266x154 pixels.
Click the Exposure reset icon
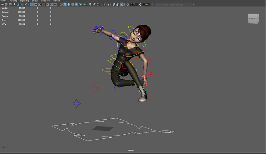click(x=128, y=5)
